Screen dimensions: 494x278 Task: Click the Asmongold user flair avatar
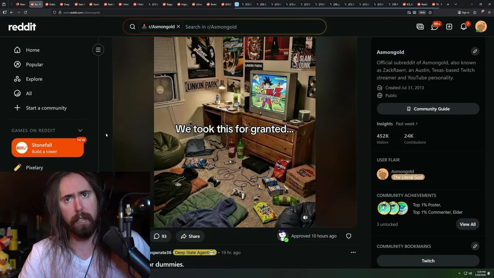coord(382,174)
